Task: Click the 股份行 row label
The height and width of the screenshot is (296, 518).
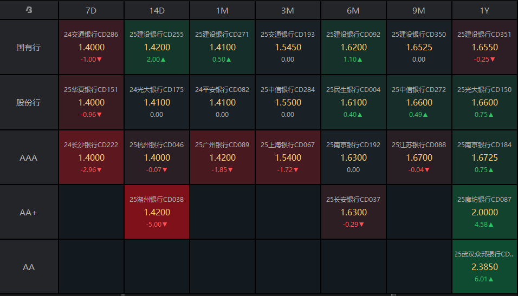Action: point(29,102)
